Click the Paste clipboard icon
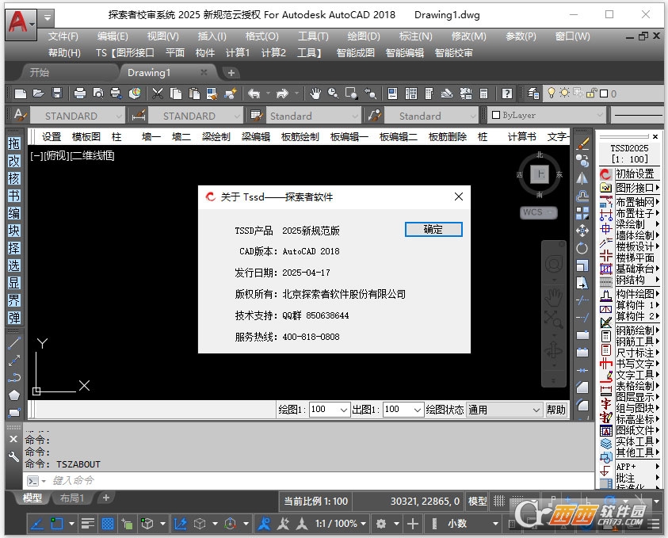The width and height of the screenshot is (668, 538). tap(194, 93)
